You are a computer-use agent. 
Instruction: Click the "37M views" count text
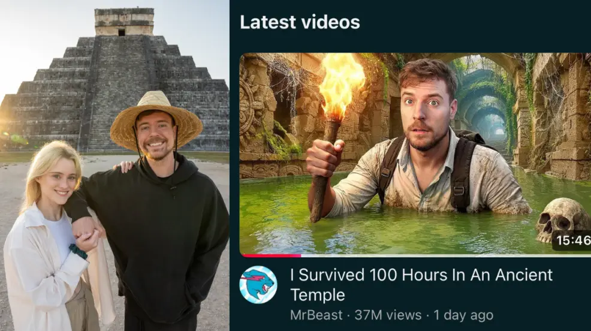tap(388, 315)
